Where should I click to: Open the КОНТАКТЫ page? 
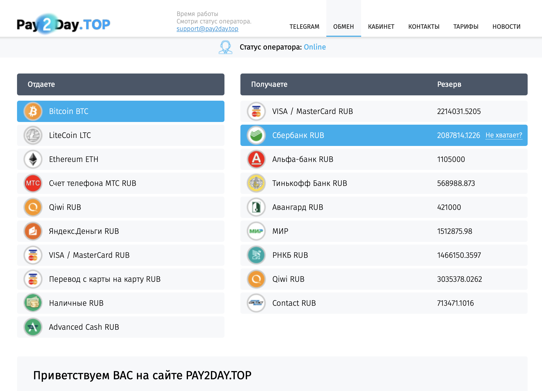[x=424, y=27]
